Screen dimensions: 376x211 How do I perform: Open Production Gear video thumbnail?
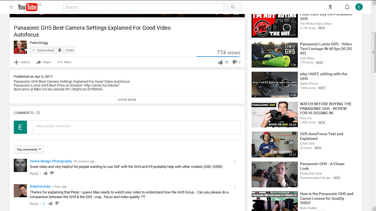click(x=275, y=174)
